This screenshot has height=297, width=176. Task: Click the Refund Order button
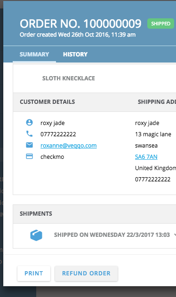click(x=86, y=274)
